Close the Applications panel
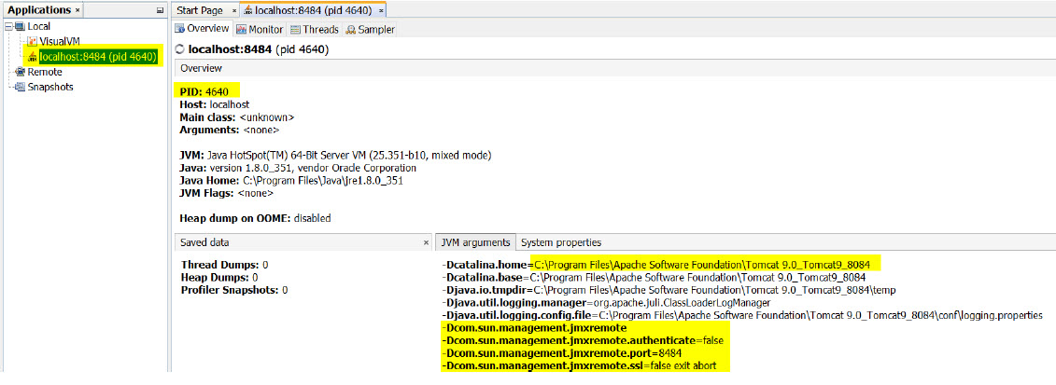 point(77,11)
